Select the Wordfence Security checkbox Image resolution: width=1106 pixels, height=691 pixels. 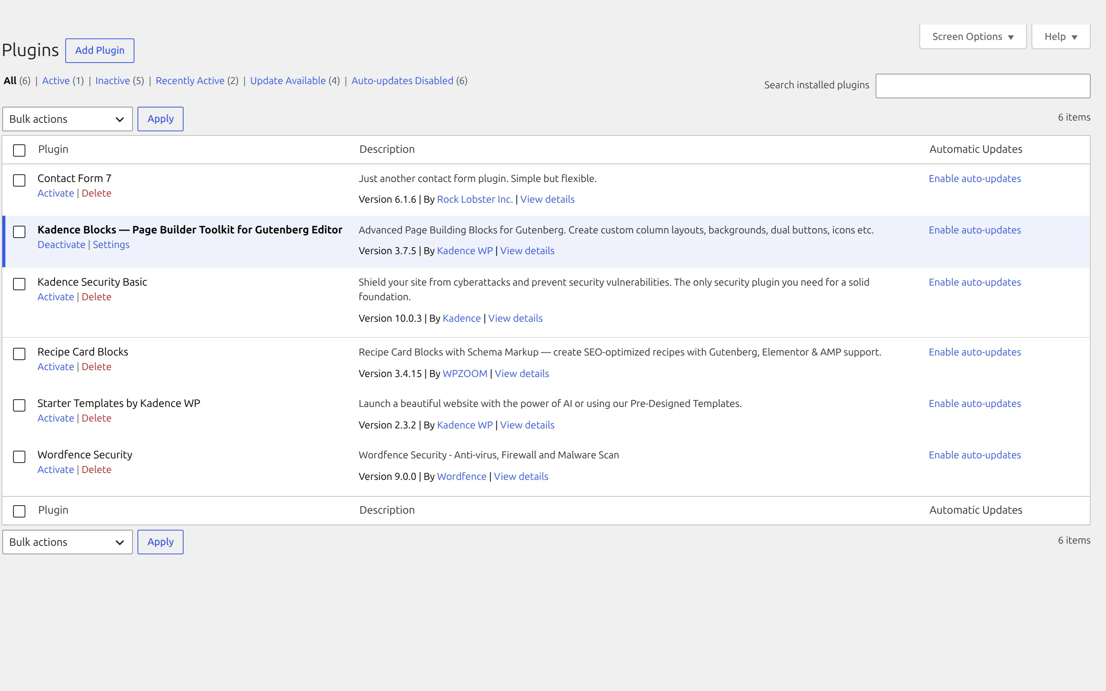pyautogui.click(x=19, y=456)
